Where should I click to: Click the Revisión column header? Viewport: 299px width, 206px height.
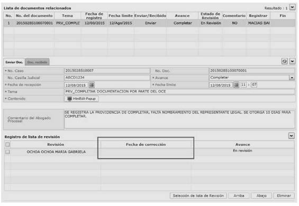click(x=56, y=145)
